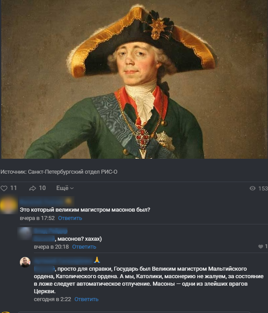The height and width of the screenshot is (313, 268).
Task: Open source link Санкт-Петербургский отдел РИС-О
Action: coord(73,172)
